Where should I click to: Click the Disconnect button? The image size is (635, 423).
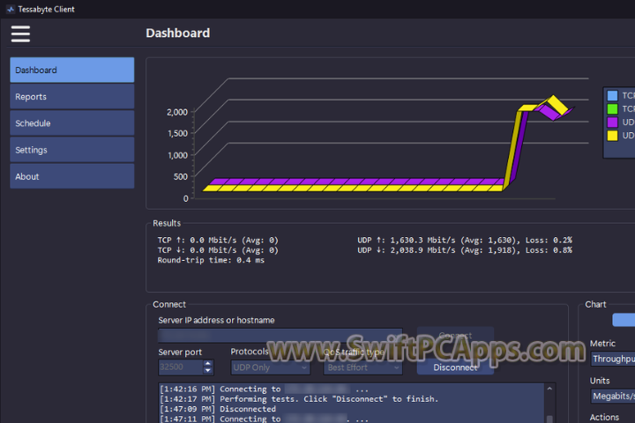(x=455, y=367)
